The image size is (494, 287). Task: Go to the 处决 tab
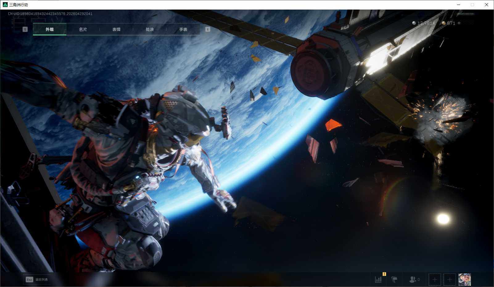[150, 29]
